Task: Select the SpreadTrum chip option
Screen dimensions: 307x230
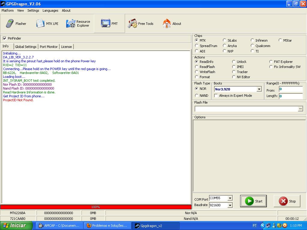Action: (x=197, y=46)
